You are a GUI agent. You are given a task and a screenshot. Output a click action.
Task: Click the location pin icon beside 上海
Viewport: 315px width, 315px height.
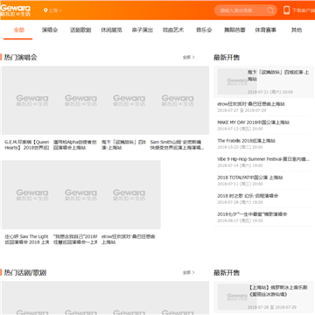[x=45, y=10]
